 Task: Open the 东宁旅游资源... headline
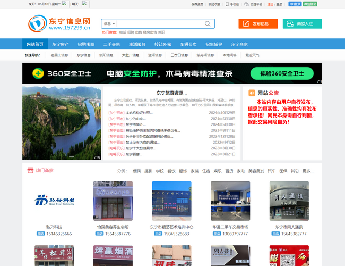click(x=172, y=93)
